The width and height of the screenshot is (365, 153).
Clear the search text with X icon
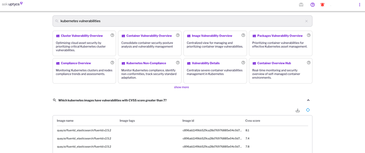click(x=307, y=21)
